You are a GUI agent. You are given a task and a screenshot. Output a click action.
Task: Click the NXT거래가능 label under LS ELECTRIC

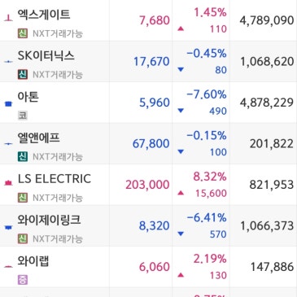coord(58,198)
